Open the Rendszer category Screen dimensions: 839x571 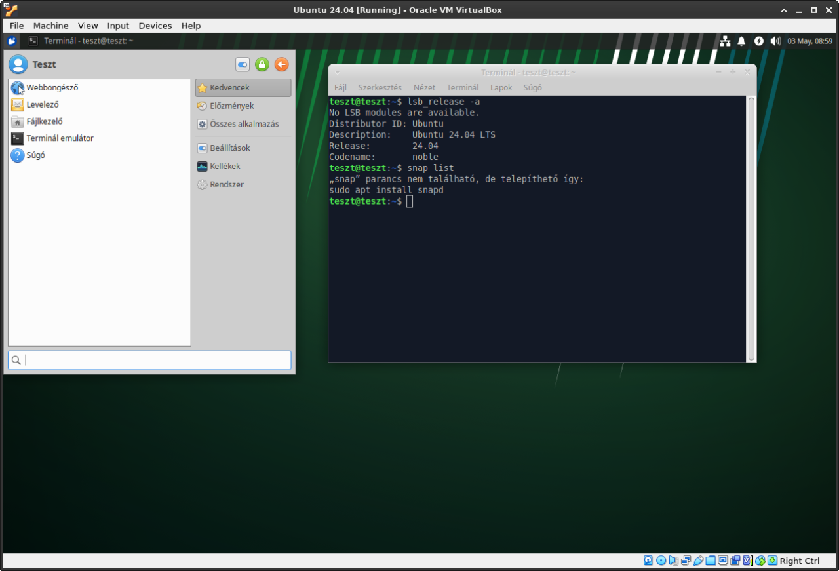[243, 184]
